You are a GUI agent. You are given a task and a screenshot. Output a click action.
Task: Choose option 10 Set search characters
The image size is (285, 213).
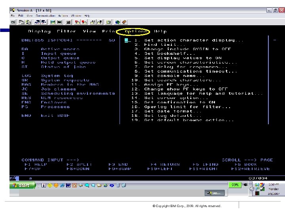tap(176, 80)
